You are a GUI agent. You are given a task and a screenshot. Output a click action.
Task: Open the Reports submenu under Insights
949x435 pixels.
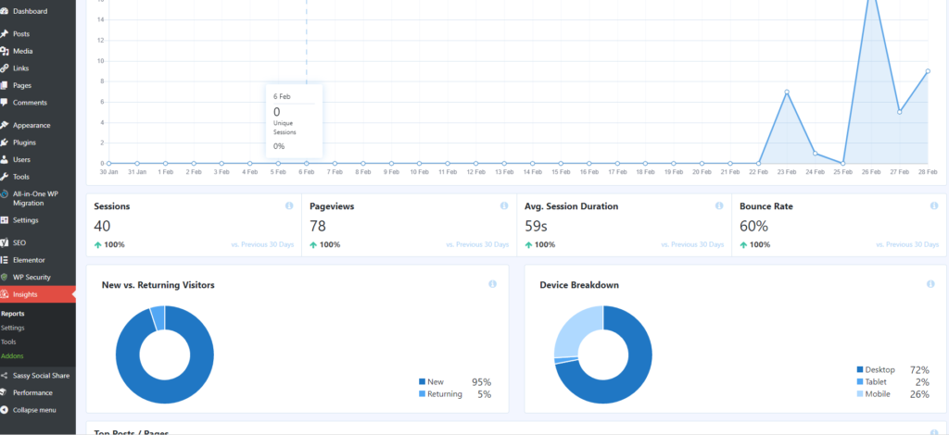(13, 314)
